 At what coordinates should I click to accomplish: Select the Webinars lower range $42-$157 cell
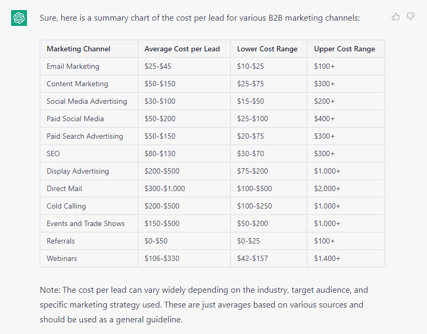coord(252,258)
